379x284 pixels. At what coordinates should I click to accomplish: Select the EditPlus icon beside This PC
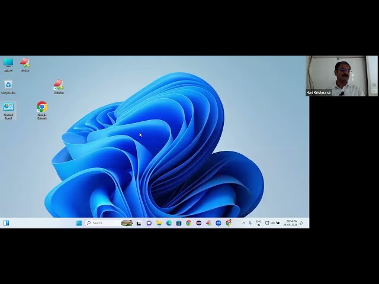coord(25,64)
